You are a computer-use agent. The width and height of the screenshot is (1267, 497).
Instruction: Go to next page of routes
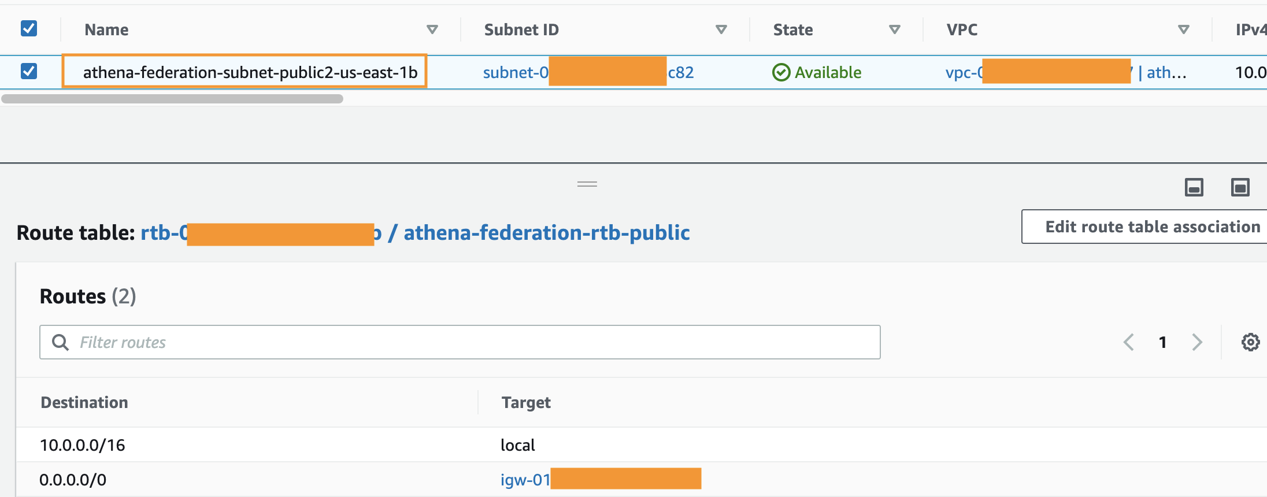pos(1197,342)
